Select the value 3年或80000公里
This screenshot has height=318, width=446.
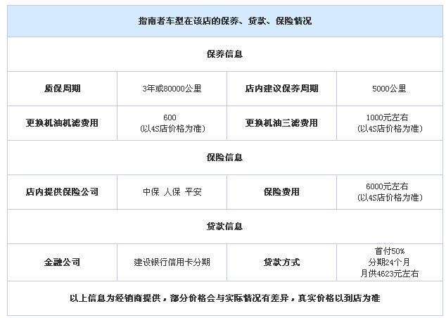click(x=172, y=89)
